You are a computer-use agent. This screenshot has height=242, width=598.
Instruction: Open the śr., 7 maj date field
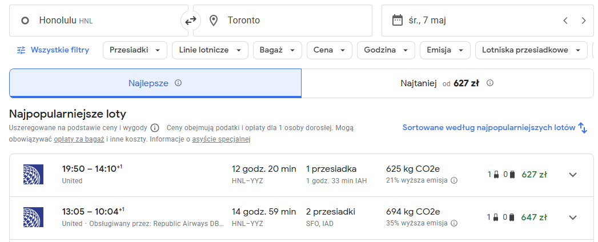(487, 21)
